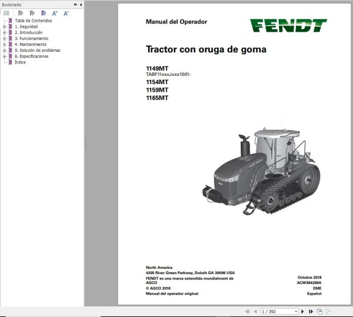Click the model text 1165MT
The image size is (353, 317).
157,98
